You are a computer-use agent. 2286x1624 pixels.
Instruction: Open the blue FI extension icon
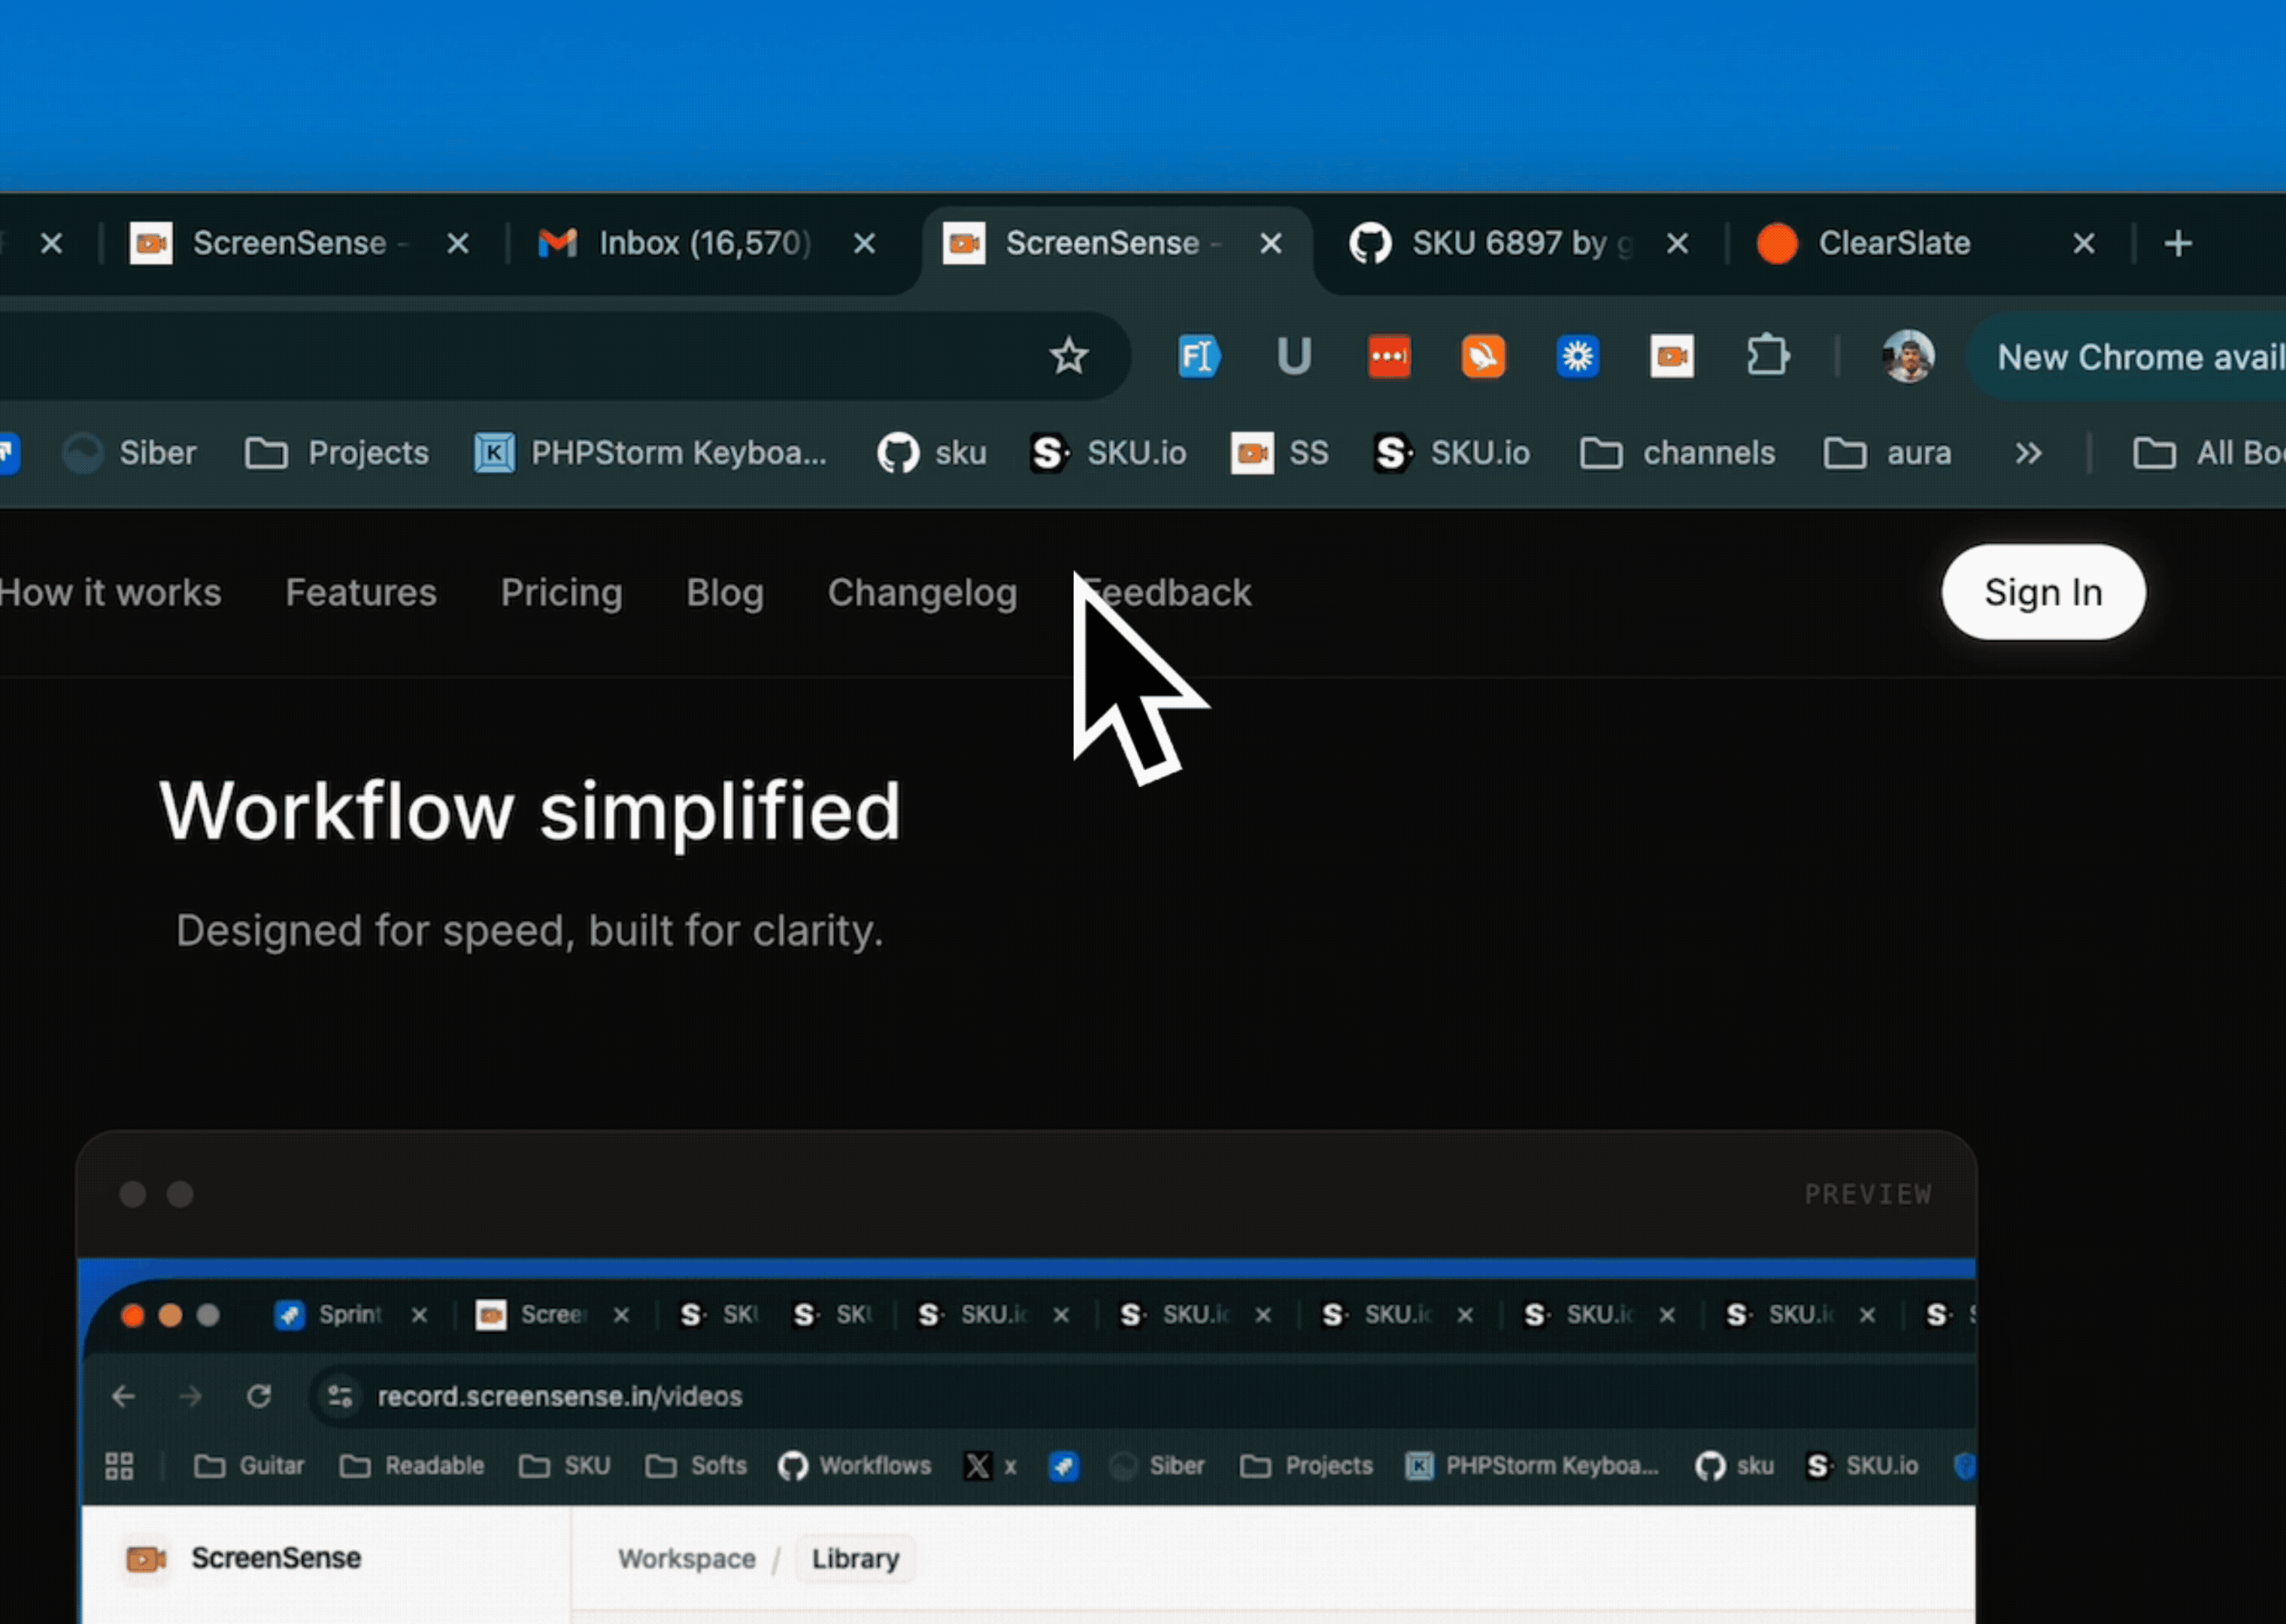(1198, 356)
